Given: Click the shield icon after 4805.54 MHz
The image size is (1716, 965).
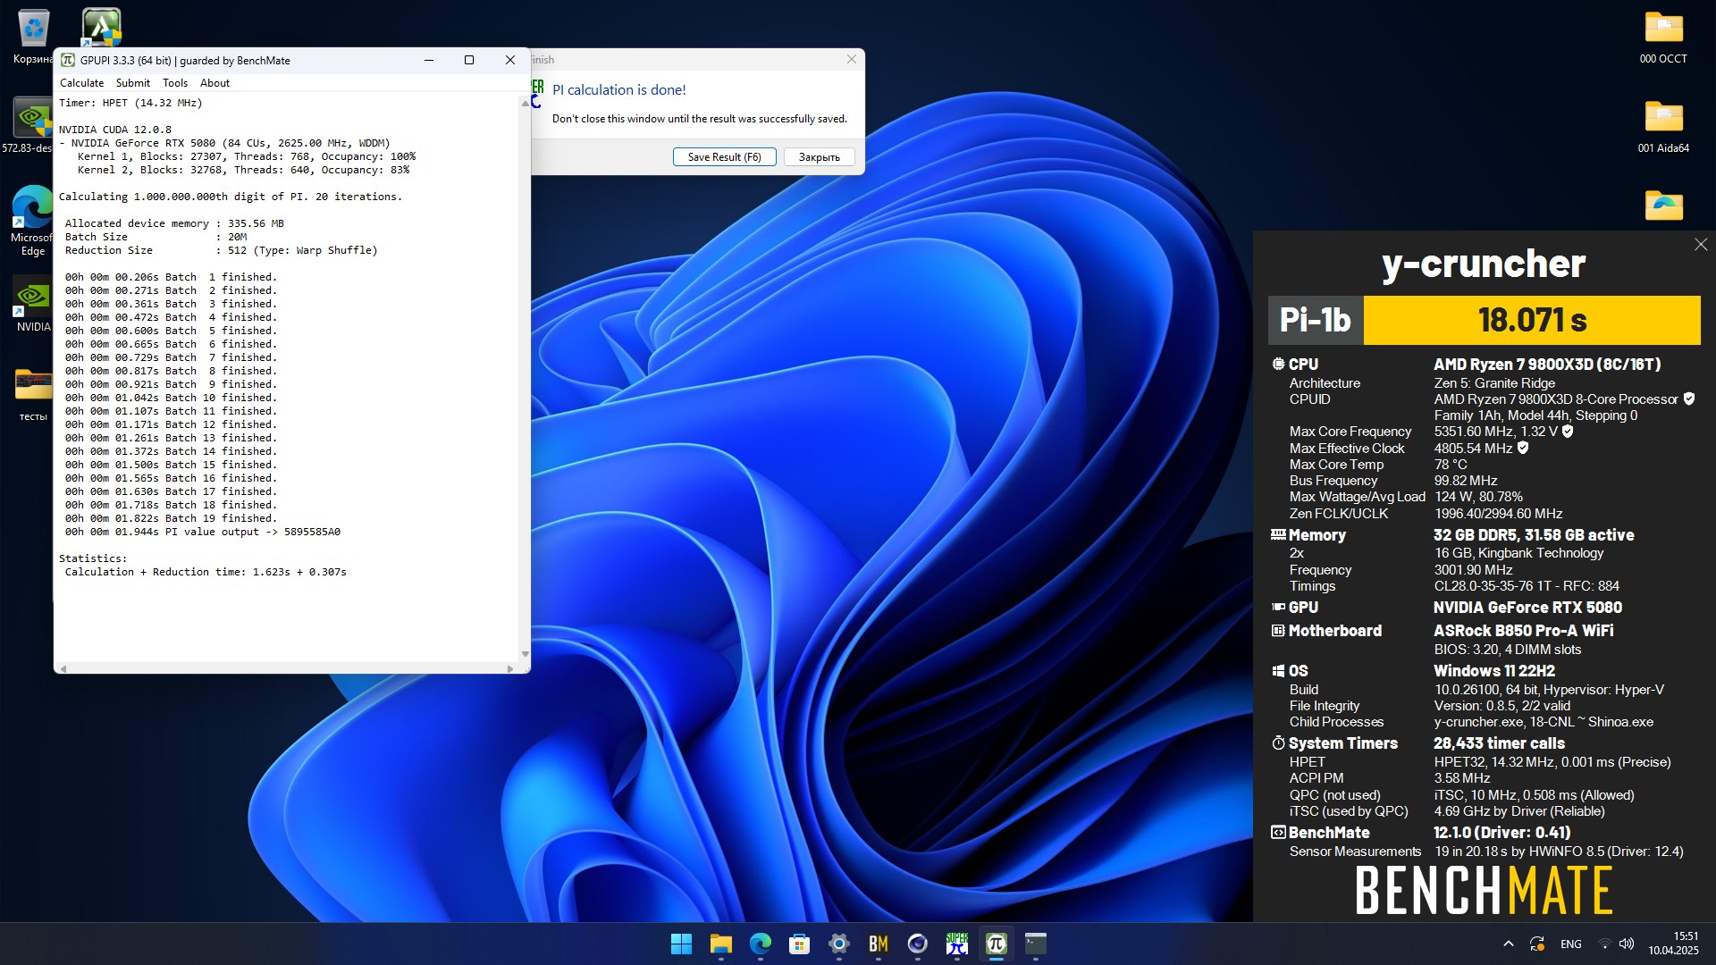Looking at the screenshot, I should [1523, 448].
